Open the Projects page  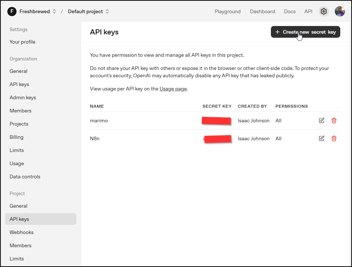click(19, 124)
